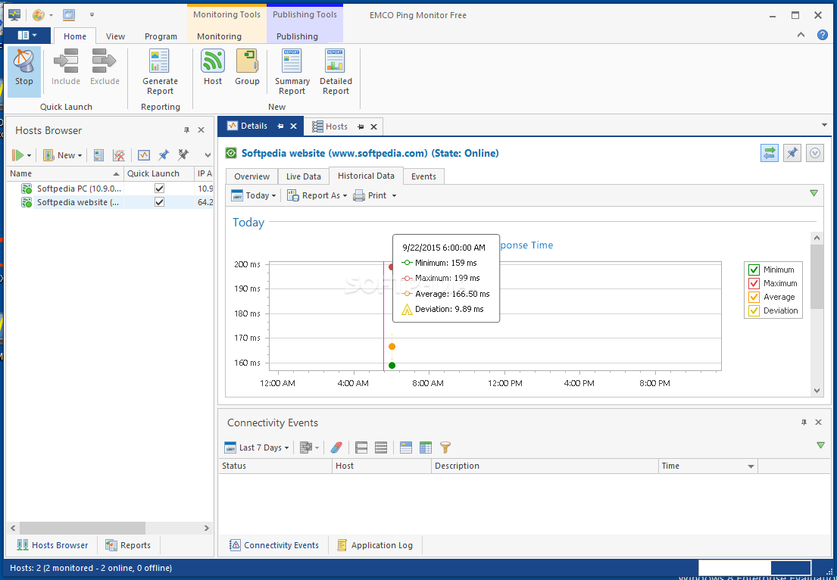
Task: Click the eraser icon in Connectivity Events toolbar
Action: click(336, 447)
